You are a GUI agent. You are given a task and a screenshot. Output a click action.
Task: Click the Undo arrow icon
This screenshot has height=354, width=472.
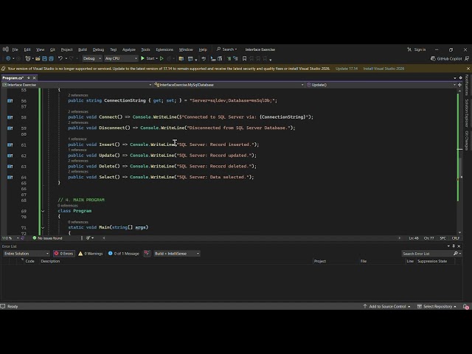[x=60, y=58]
